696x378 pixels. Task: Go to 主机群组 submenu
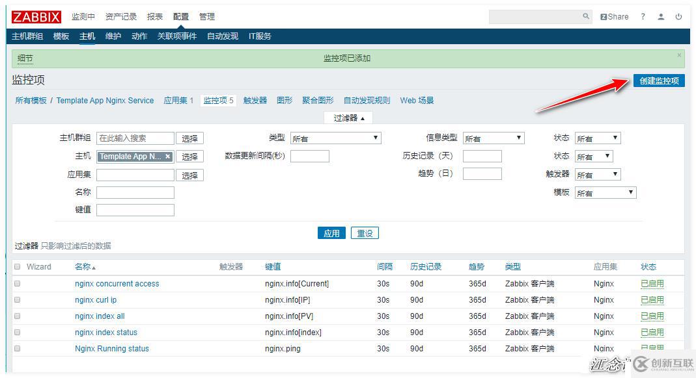point(27,36)
